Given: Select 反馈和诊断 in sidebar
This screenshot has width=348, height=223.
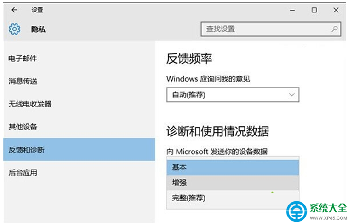Looking at the screenshot, I should pyautogui.click(x=79, y=149).
